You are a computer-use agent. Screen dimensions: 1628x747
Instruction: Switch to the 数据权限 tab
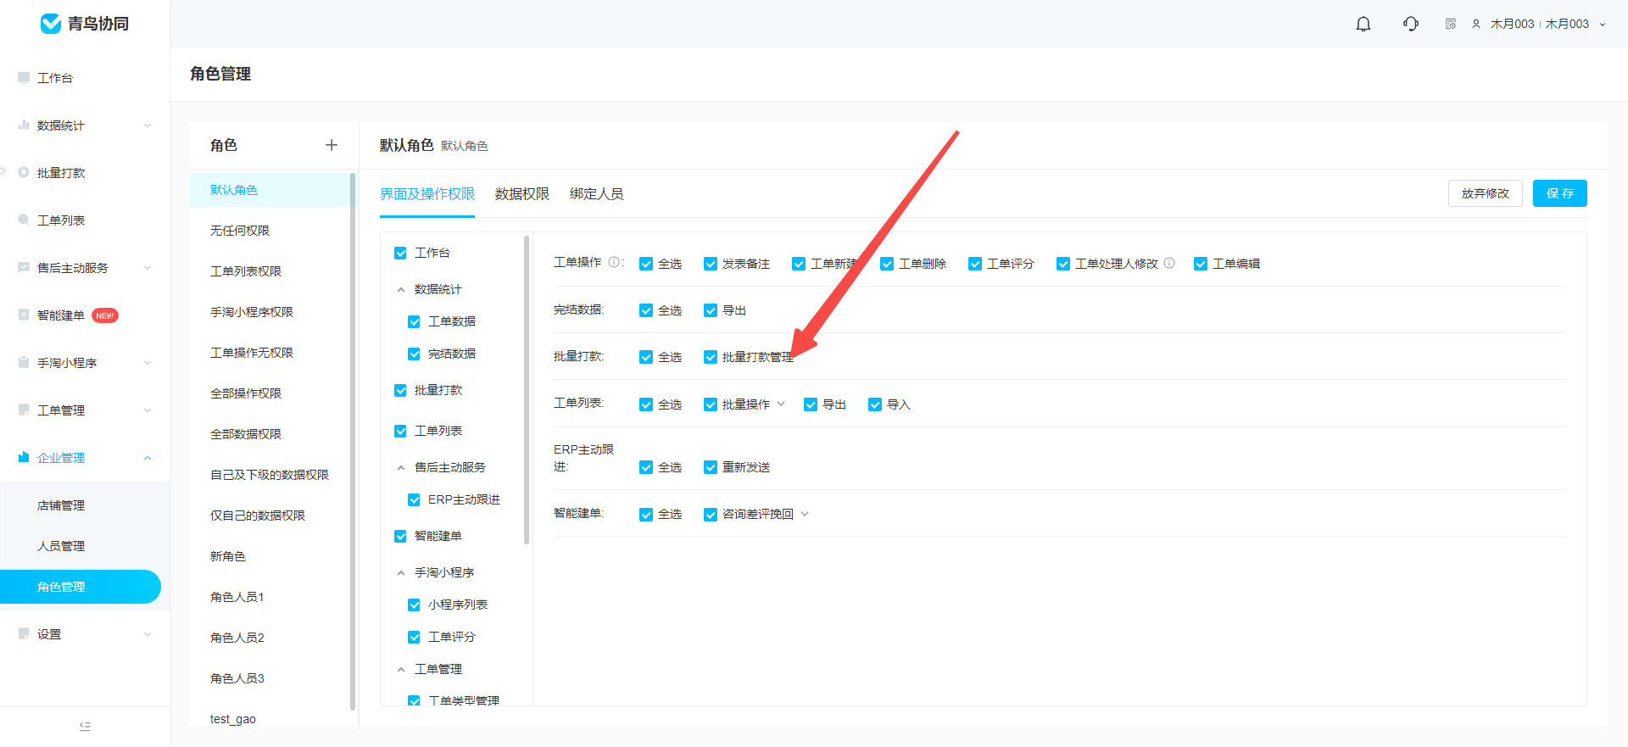522,194
